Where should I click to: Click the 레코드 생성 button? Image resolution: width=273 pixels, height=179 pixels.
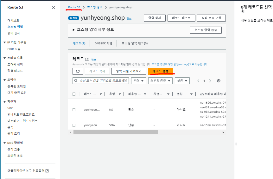pyautogui.click(x=160, y=71)
